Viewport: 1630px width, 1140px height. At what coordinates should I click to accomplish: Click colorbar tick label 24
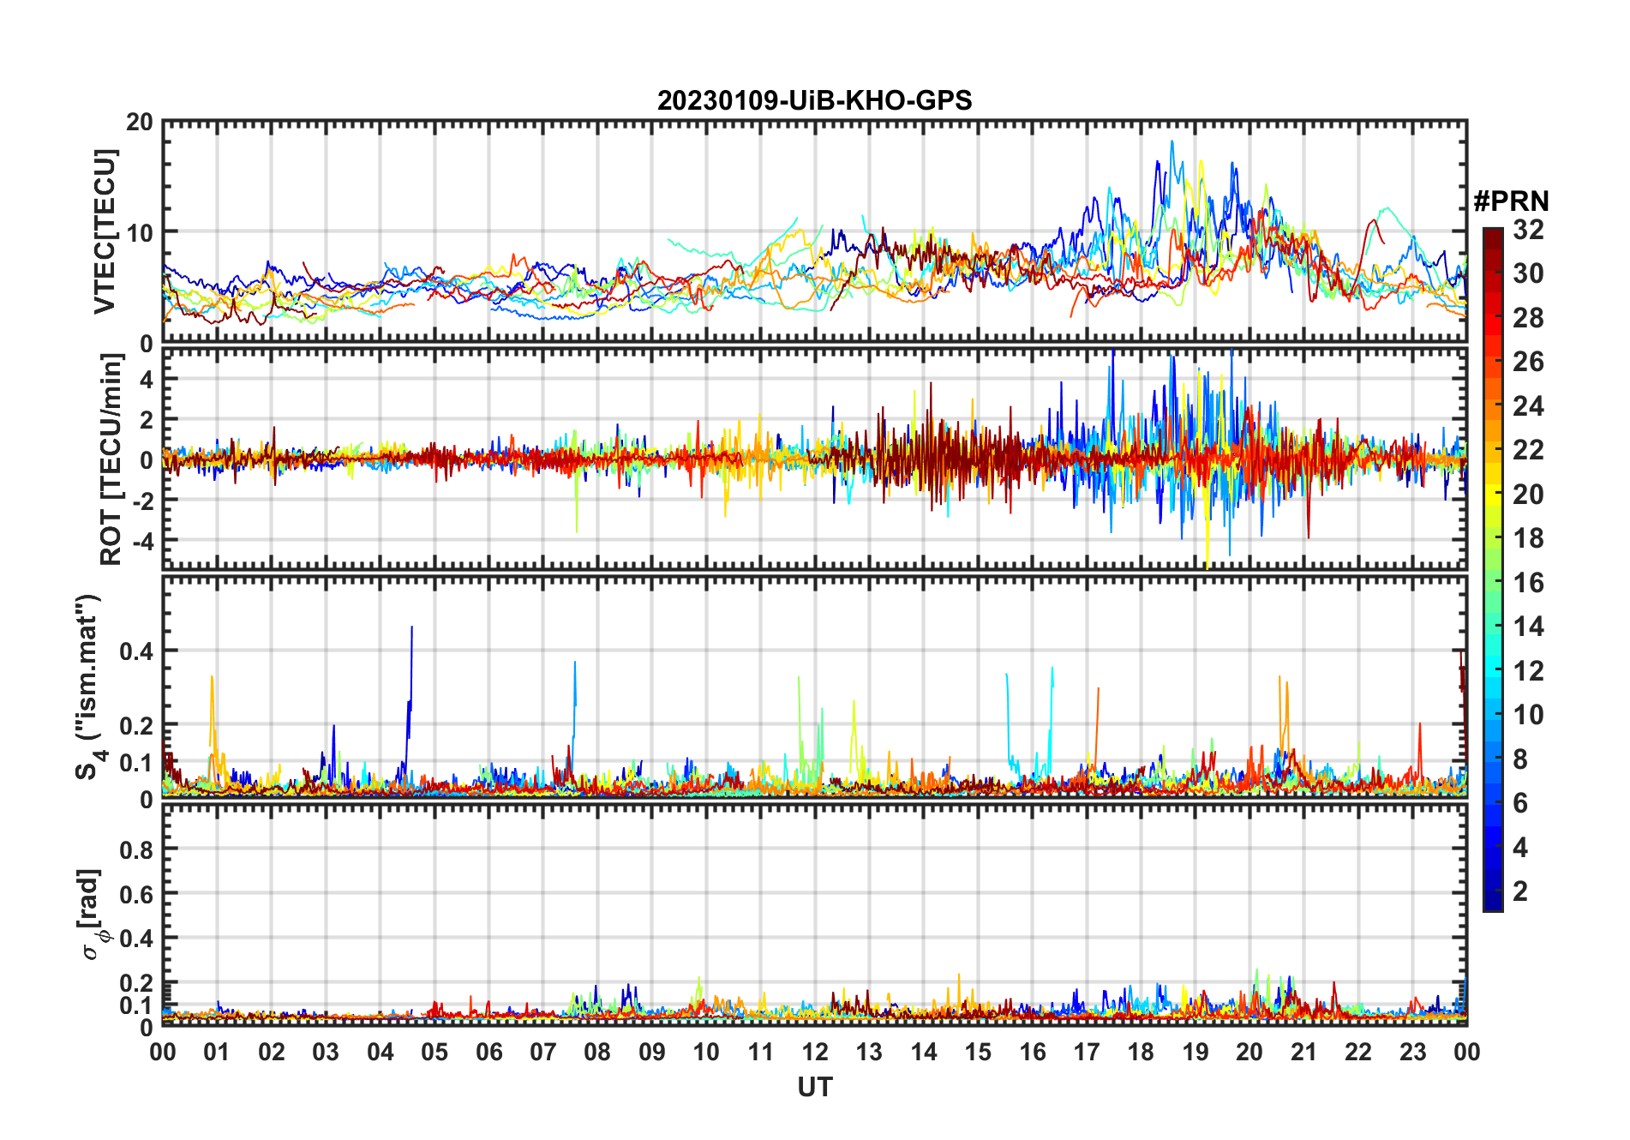tap(1528, 405)
